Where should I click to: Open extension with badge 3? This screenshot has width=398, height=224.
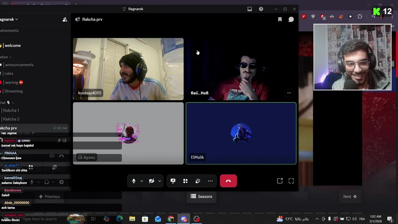[323, 17]
